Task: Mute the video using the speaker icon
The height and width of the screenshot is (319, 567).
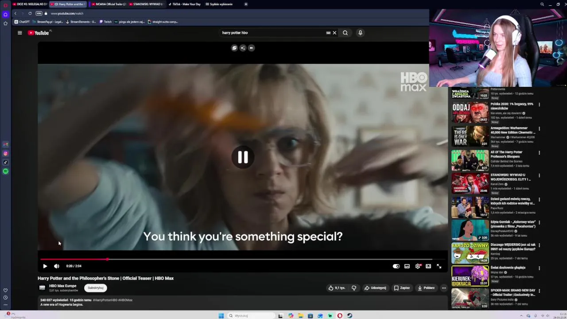Action: pyautogui.click(x=56, y=266)
